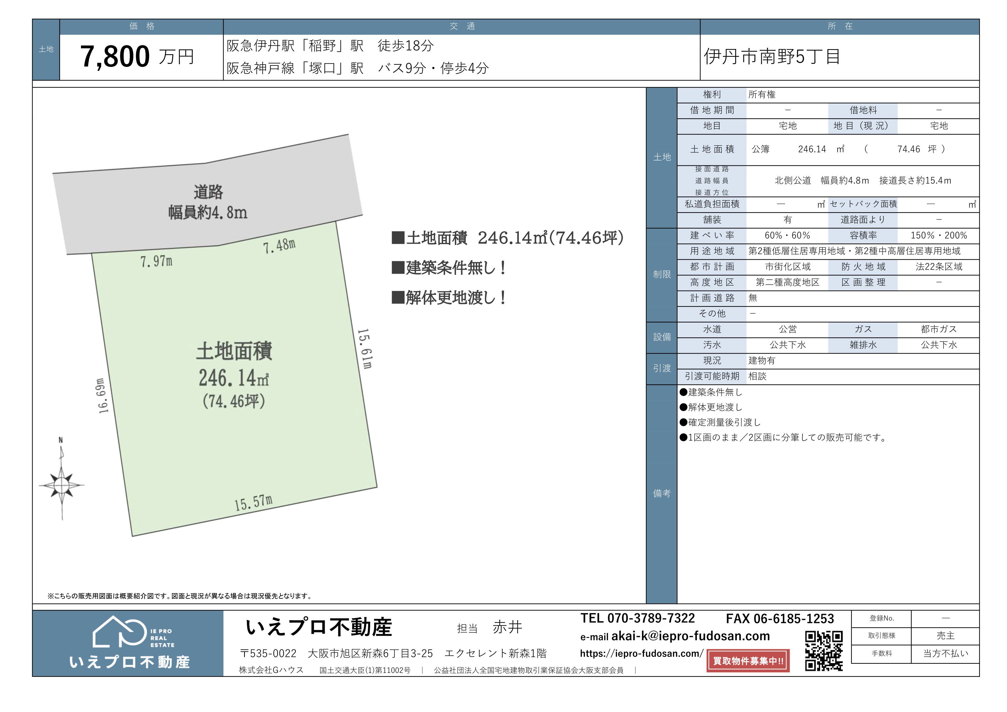
Task: Click the 所在 header cell
Action: [840, 26]
